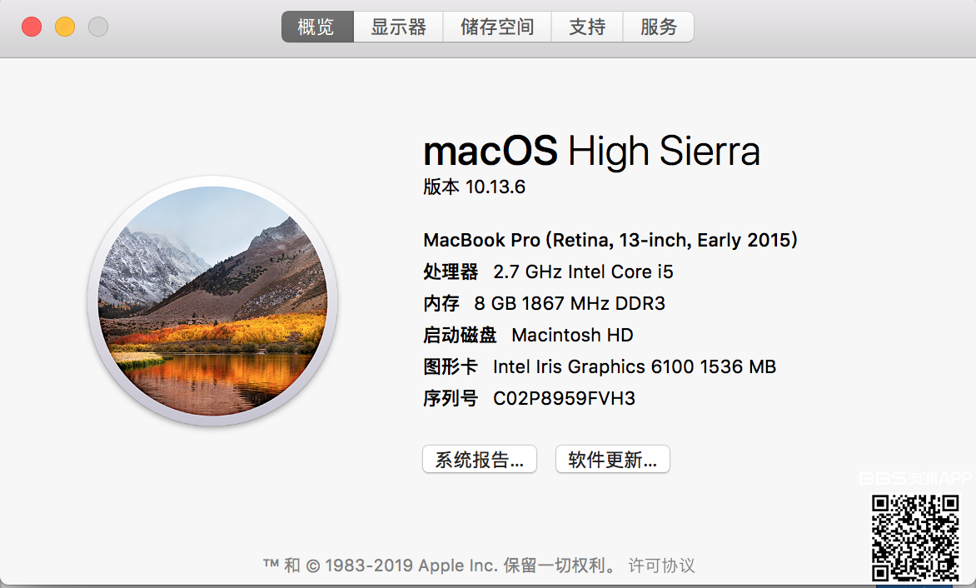
Task: Open the 显示器 tab
Action: [x=398, y=27]
